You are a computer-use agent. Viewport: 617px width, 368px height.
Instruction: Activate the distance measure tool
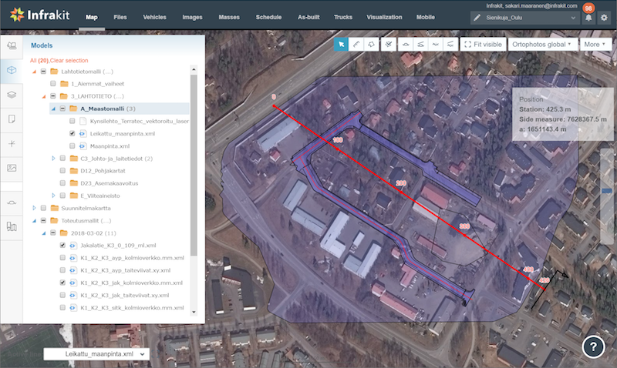coord(356,45)
